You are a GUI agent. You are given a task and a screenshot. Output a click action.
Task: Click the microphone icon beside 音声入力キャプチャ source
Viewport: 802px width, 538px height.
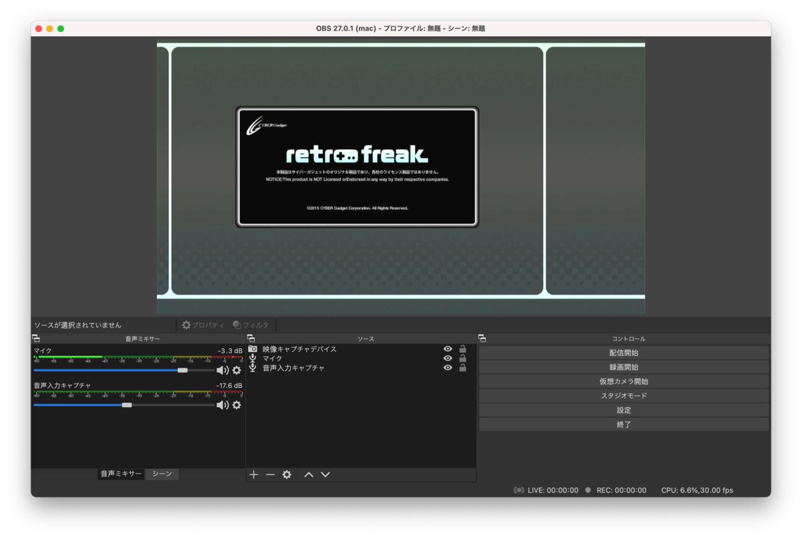tap(253, 368)
